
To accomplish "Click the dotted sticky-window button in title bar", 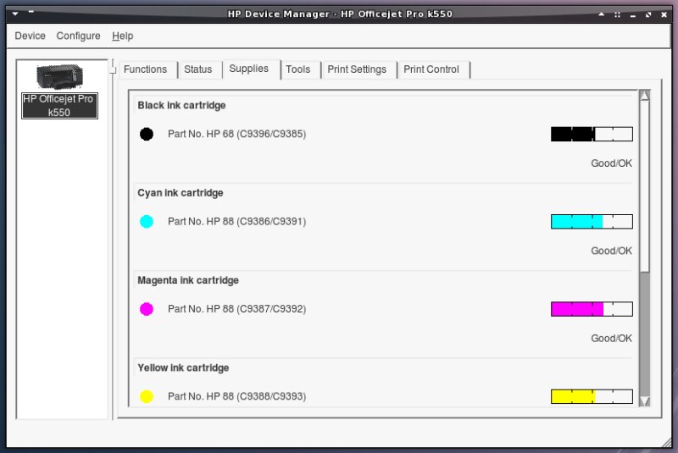I will tap(617, 14).
